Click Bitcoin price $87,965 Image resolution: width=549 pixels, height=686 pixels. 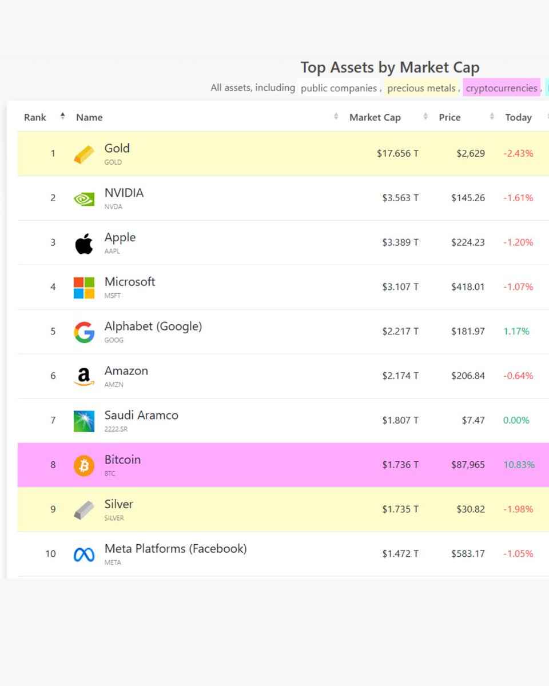tap(468, 465)
